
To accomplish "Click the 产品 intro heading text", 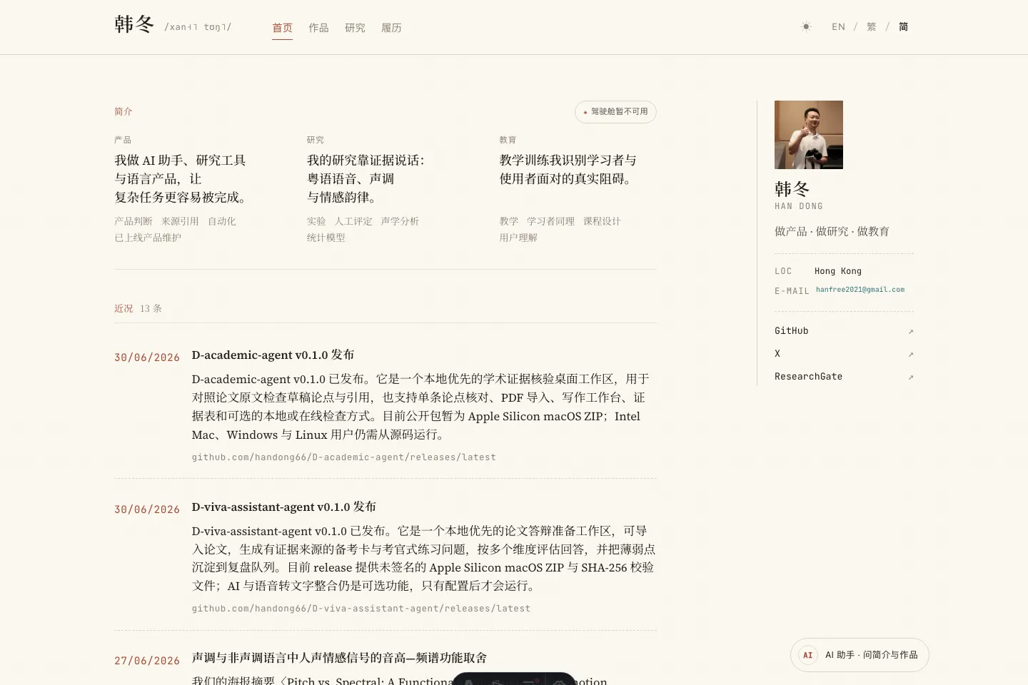I will pyautogui.click(x=123, y=140).
